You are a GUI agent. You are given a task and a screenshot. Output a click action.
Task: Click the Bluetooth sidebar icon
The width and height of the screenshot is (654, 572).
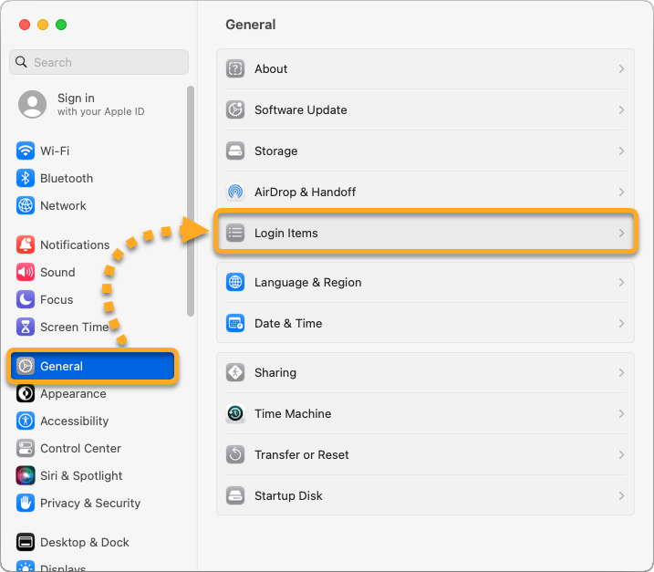click(26, 178)
